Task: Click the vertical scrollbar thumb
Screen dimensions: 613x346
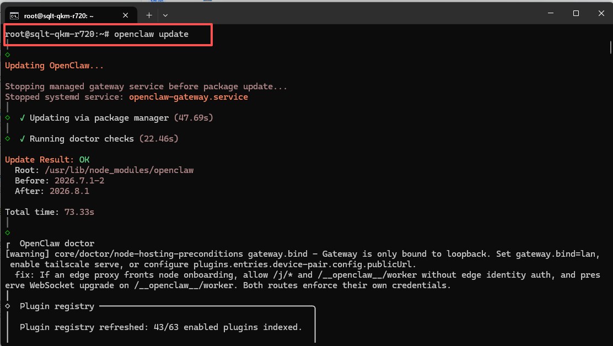Action: (x=611, y=47)
